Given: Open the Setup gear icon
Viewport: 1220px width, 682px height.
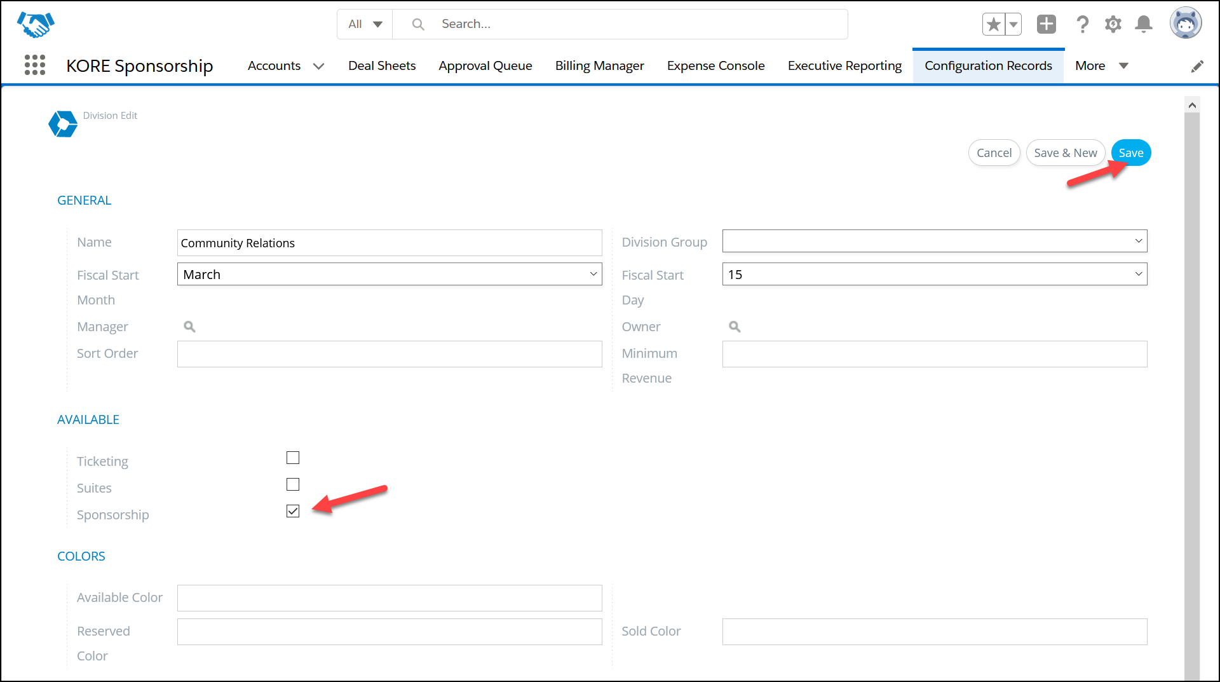Looking at the screenshot, I should 1113,25.
